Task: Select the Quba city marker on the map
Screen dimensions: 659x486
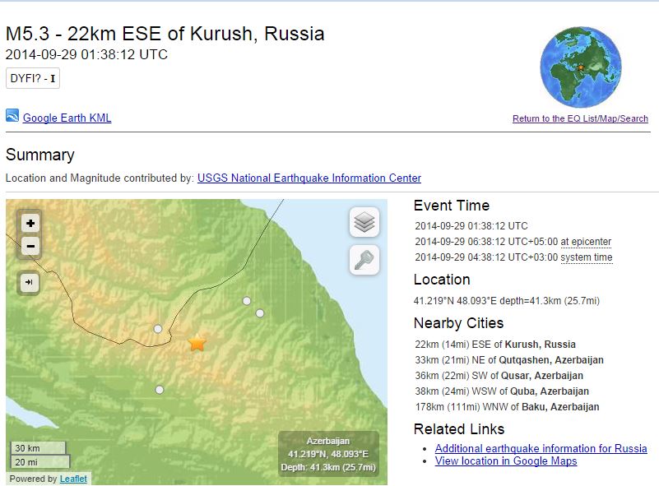Action: pos(260,313)
